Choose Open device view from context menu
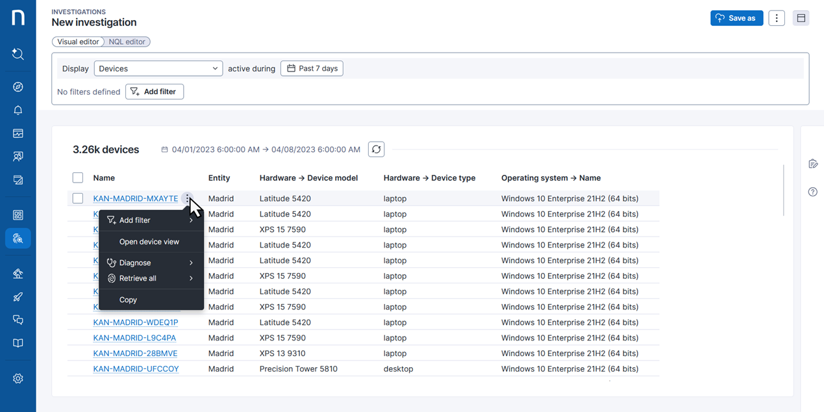 149,242
